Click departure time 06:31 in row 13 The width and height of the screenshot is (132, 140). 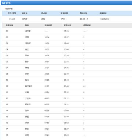[x=66, y=105]
